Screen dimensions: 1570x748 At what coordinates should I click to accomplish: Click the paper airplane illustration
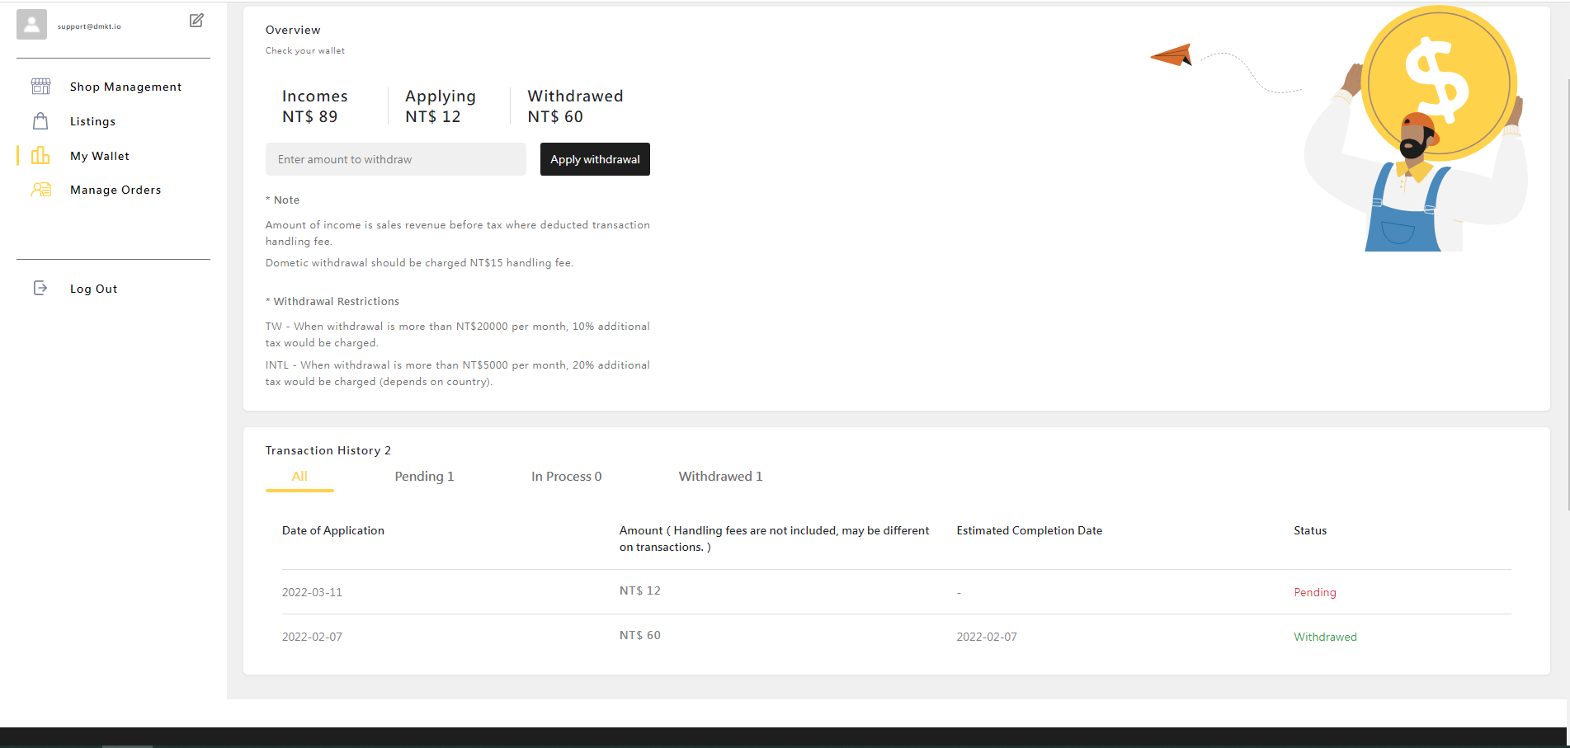coord(1172,55)
